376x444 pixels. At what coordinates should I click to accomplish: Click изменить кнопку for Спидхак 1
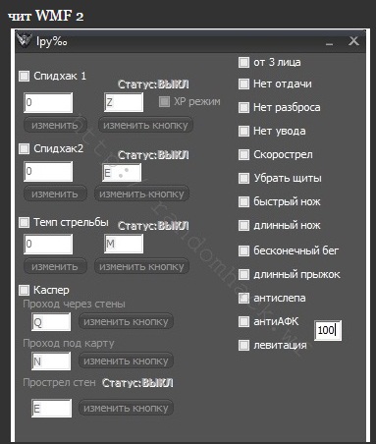(x=145, y=125)
